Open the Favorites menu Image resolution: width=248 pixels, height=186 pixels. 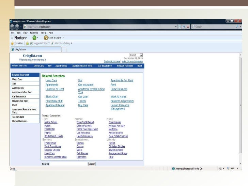click(x=34, y=33)
